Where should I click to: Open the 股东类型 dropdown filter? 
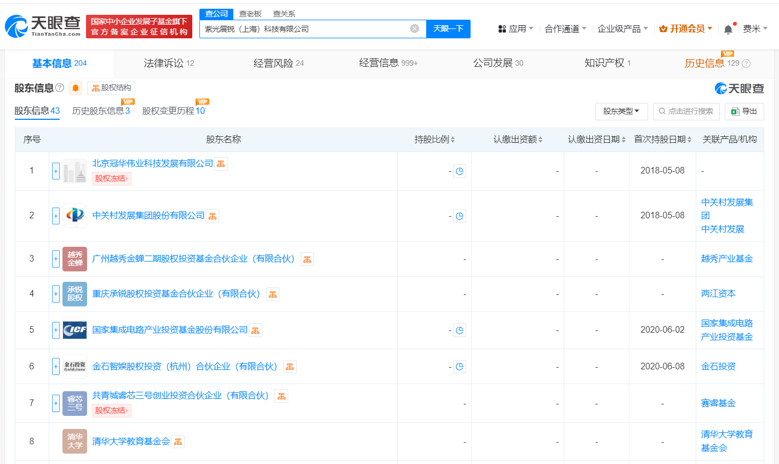(x=621, y=111)
